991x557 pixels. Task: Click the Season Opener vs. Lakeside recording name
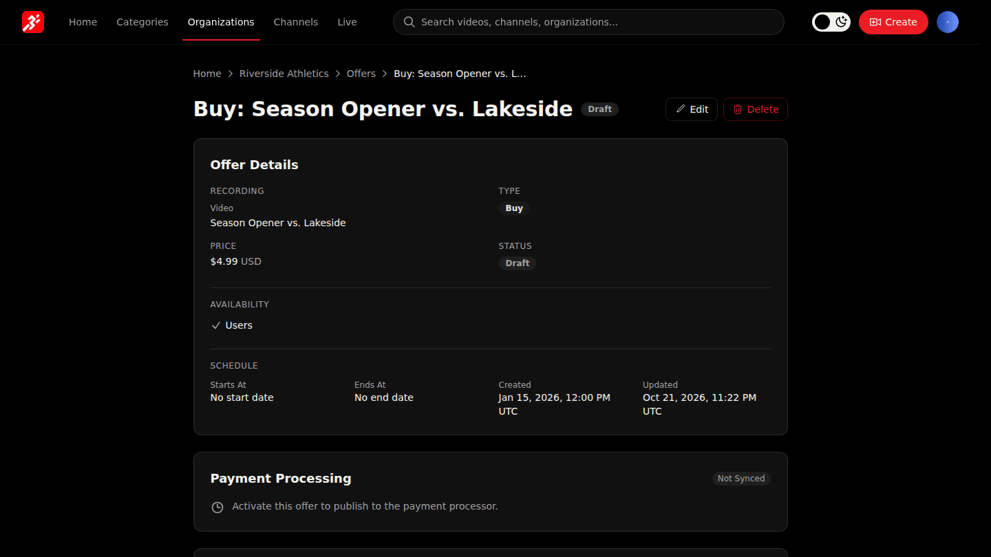point(278,223)
